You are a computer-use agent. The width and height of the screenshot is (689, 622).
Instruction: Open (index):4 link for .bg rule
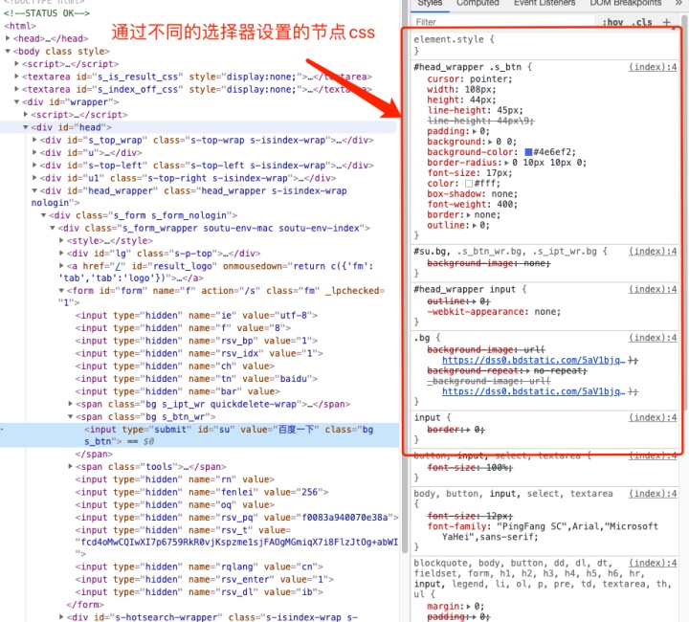point(653,338)
